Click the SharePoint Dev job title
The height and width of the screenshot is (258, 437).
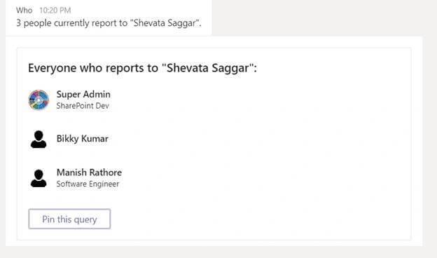[x=83, y=106]
